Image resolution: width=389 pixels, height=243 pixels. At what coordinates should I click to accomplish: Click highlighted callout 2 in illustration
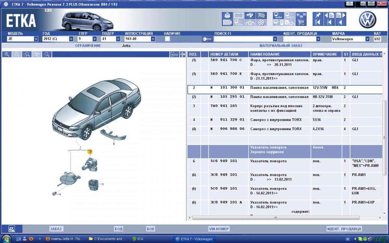point(90,152)
